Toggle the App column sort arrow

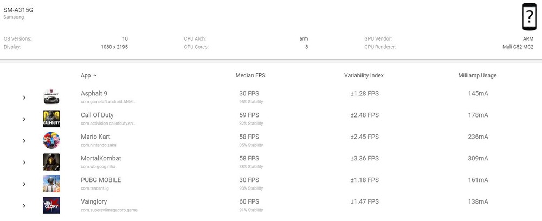point(95,75)
